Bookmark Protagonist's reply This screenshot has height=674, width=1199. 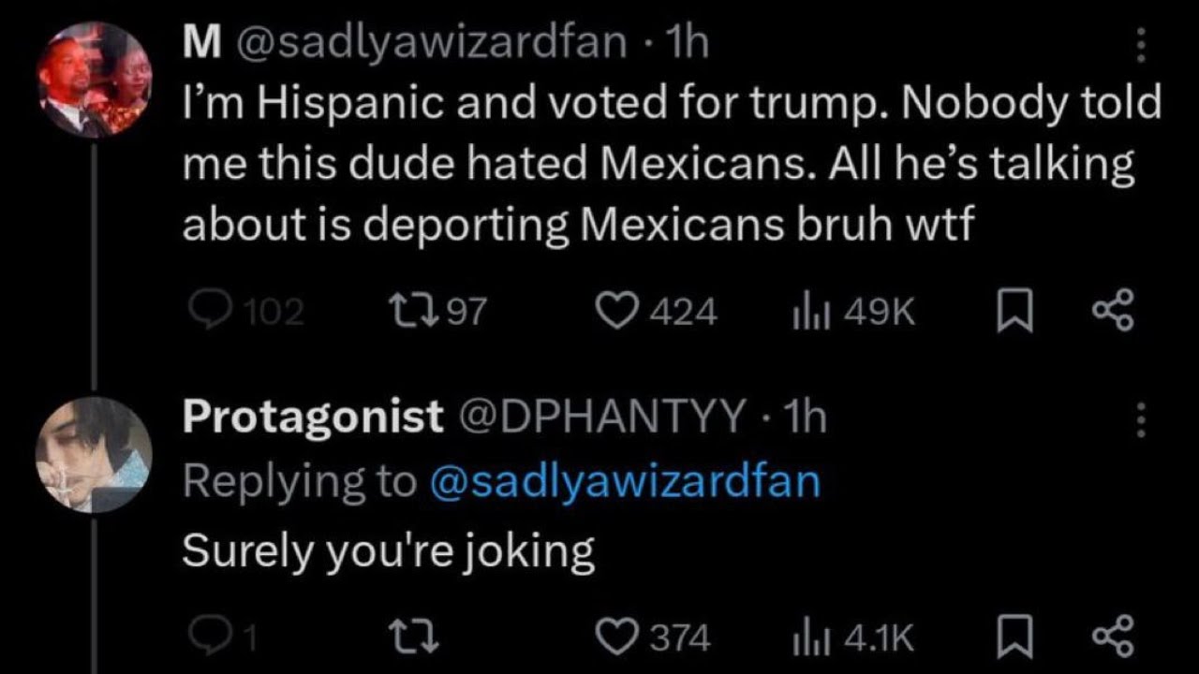point(1014,638)
